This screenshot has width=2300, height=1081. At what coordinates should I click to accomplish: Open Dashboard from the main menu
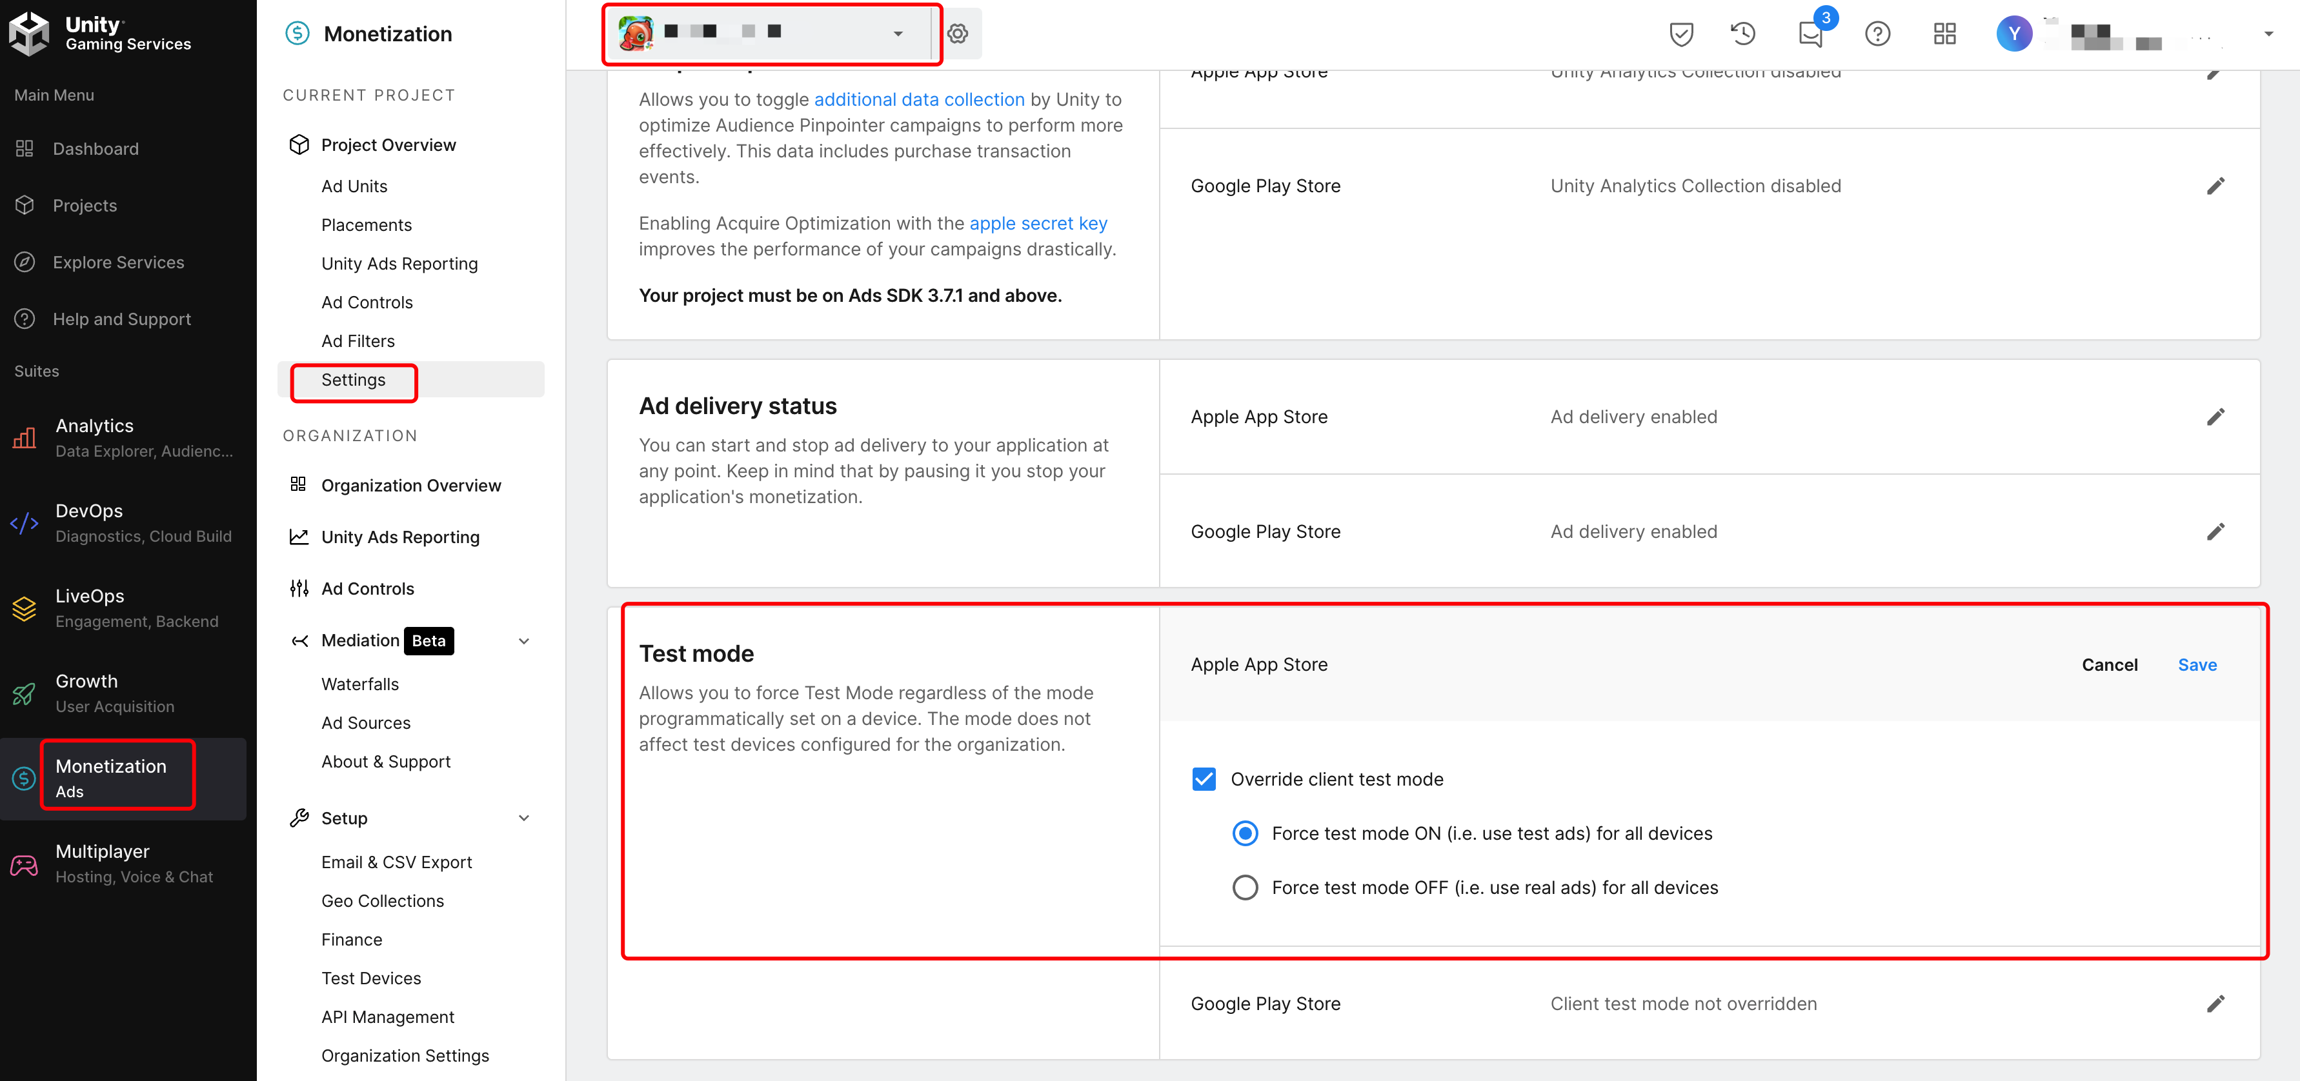95,149
